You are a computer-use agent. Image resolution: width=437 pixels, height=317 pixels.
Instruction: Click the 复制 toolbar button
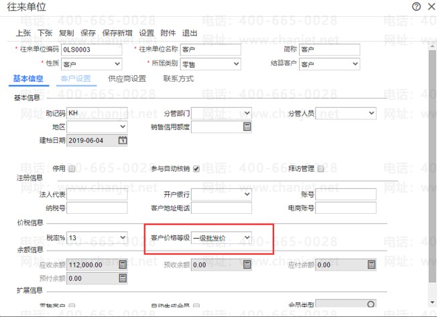point(66,33)
